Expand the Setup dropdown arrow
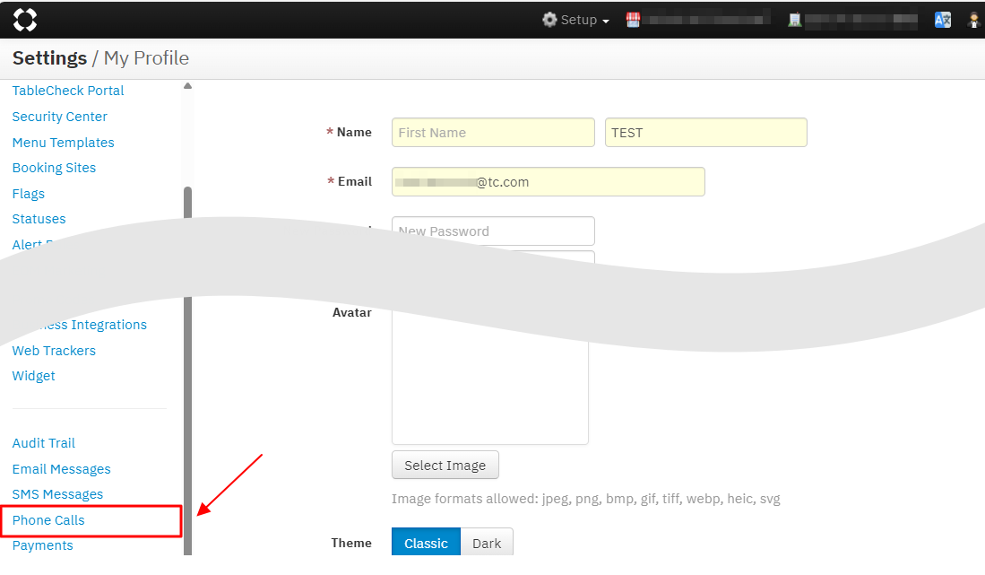This screenshot has width=985, height=575. click(x=606, y=22)
